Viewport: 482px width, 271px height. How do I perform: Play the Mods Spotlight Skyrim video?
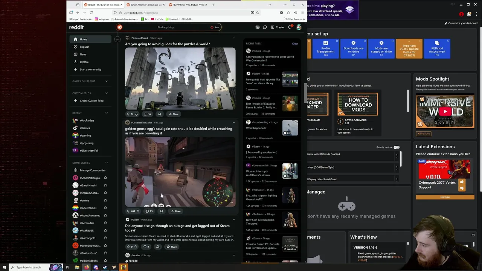[x=445, y=111]
